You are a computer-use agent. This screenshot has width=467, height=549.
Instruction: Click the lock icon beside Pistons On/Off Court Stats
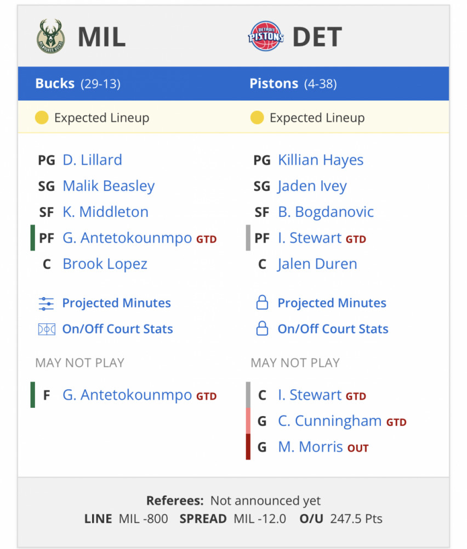(x=262, y=329)
